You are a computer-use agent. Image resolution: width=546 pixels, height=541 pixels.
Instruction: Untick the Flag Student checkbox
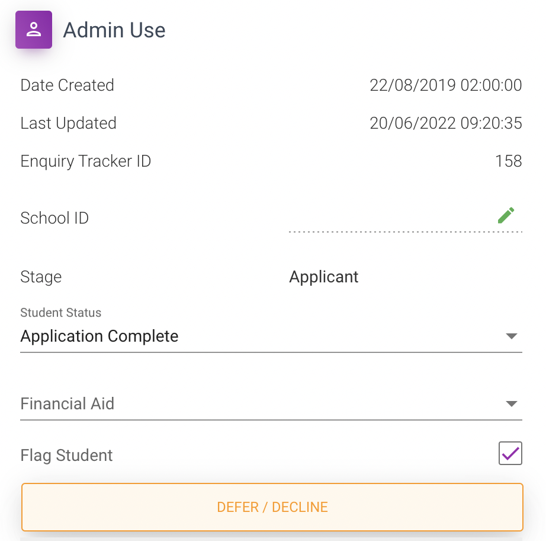pyautogui.click(x=510, y=453)
